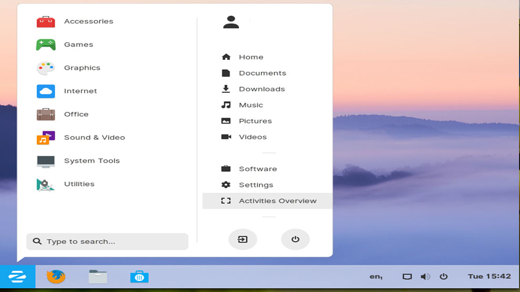Click the power icon in system tray
The image size is (520, 292).
click(x=443, y=277)
